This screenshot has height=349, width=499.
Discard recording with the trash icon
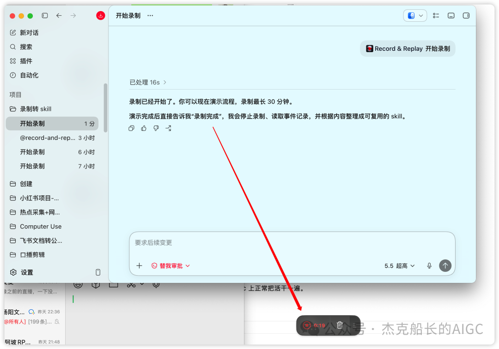click(340, 325)
